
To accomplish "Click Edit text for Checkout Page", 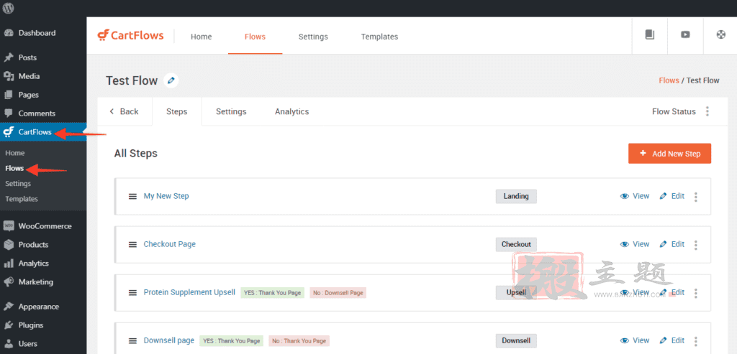I will pos(678,244).
